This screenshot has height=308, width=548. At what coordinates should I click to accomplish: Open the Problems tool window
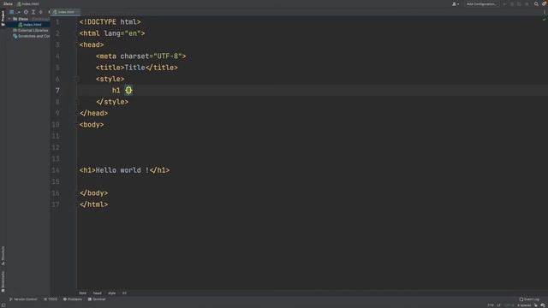pyautogui.click(x=73, y=299)
